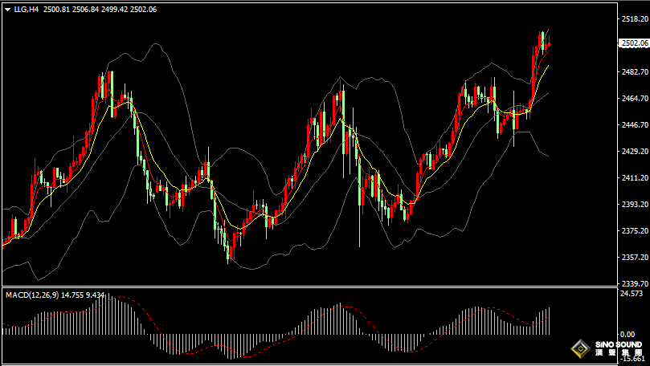Click the highlighted current price 2502.06 tag

click(x=634, y=43)
